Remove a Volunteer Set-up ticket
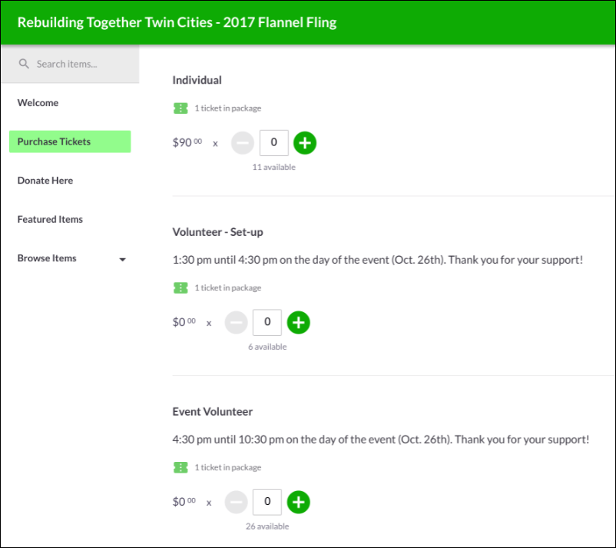The width and height of the screenshot is (616, 548). click(x=236, y=322)
